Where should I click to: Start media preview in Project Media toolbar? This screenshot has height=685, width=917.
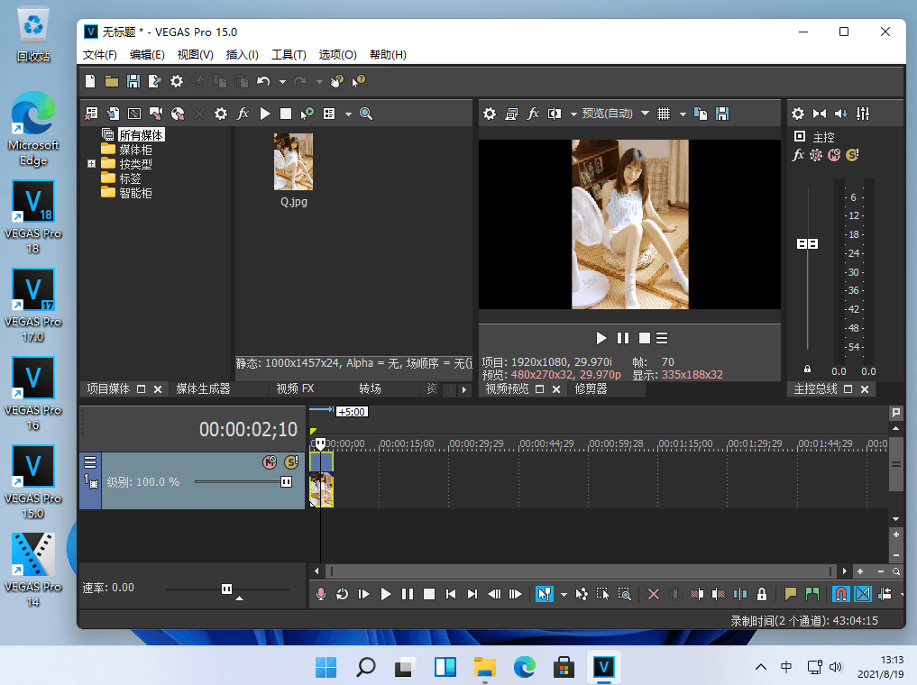click(265, 114)
